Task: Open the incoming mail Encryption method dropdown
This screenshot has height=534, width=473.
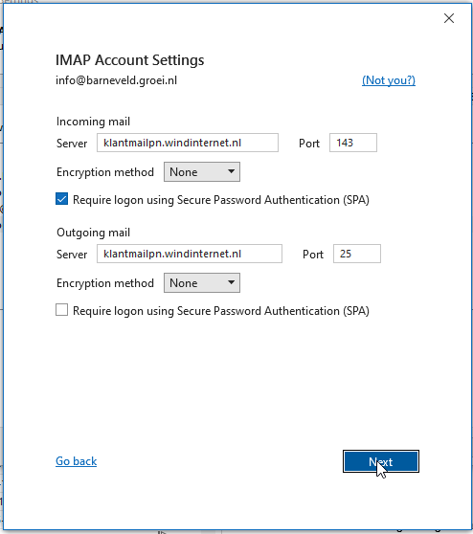Action: (202, 172)
